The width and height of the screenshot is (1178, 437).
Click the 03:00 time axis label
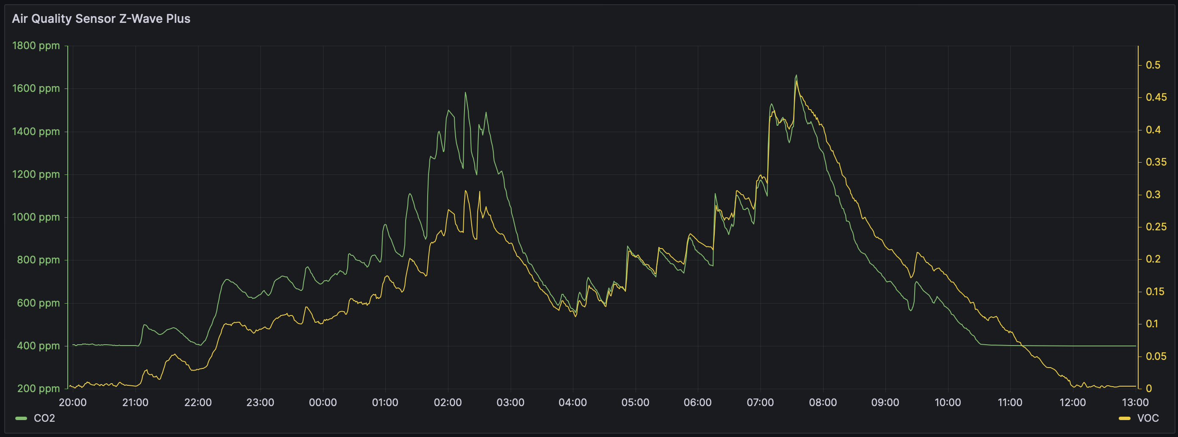(x=510, y=403)
